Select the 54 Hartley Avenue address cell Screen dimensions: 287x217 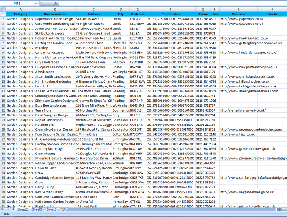coord(94,19)
